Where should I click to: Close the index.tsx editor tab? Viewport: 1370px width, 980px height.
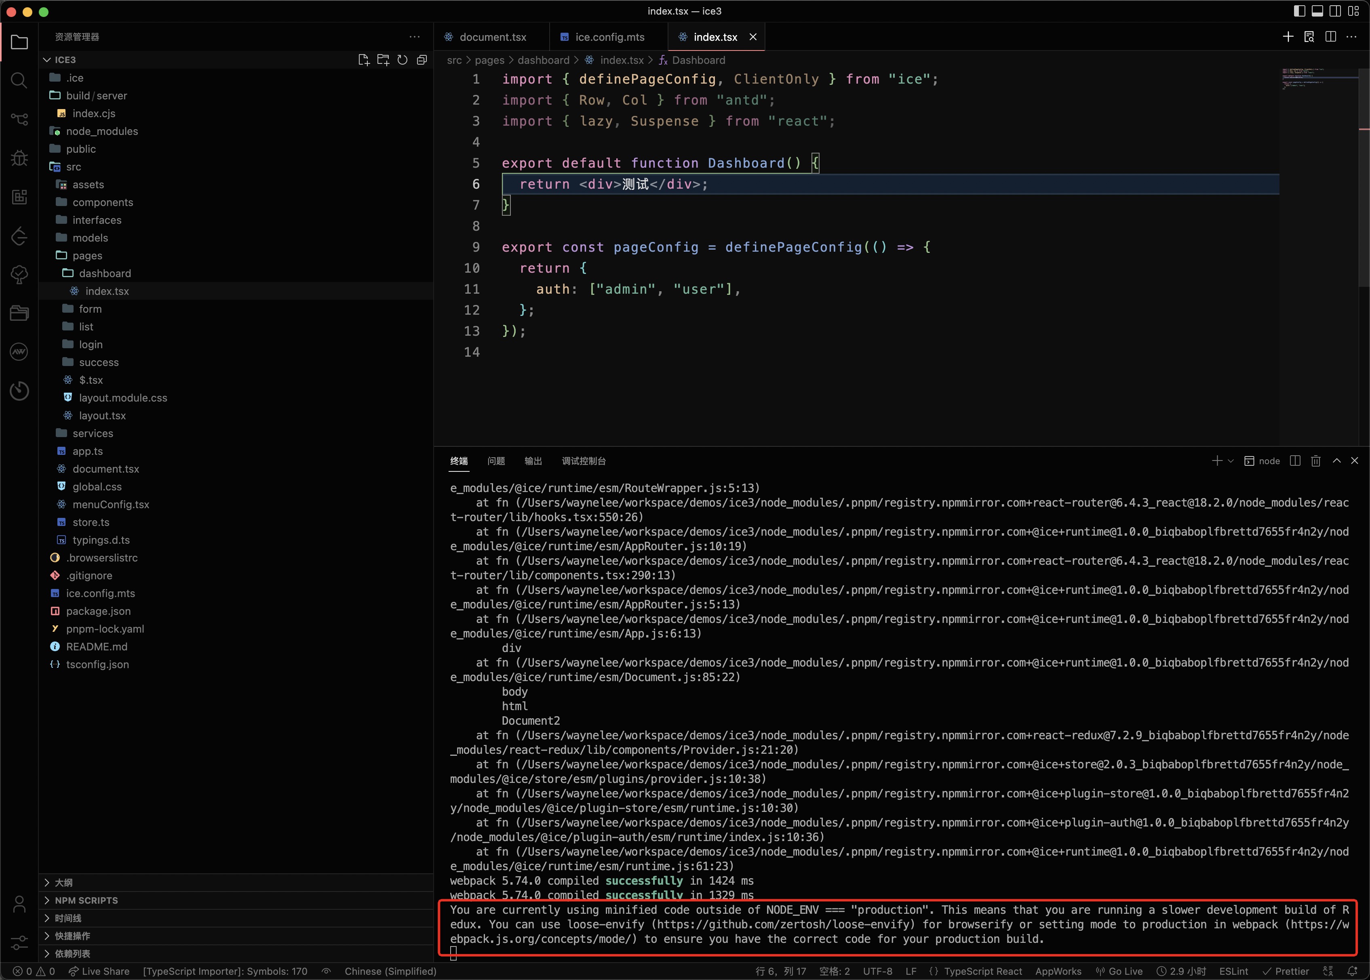click(753, 37)
